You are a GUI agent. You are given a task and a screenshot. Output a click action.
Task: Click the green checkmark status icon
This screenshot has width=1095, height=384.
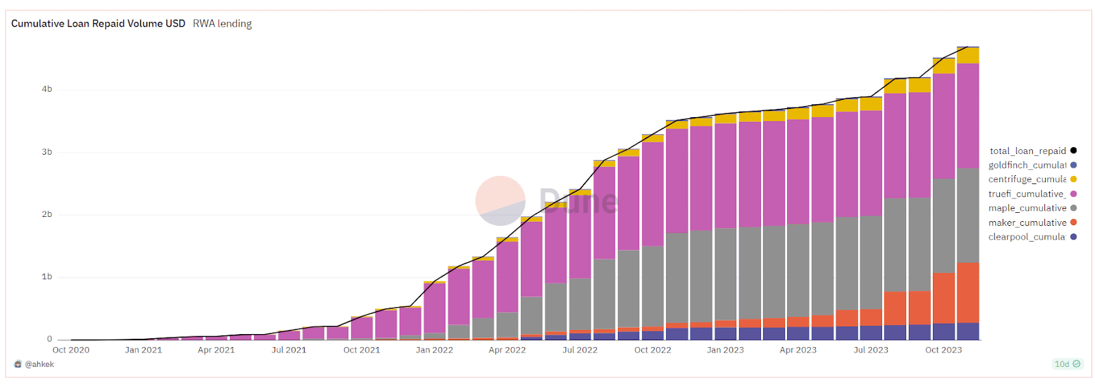tap(1076, 364)
